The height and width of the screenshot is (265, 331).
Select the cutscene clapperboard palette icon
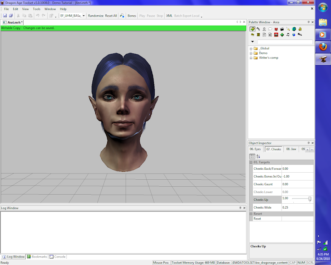[x=282, y=29]
